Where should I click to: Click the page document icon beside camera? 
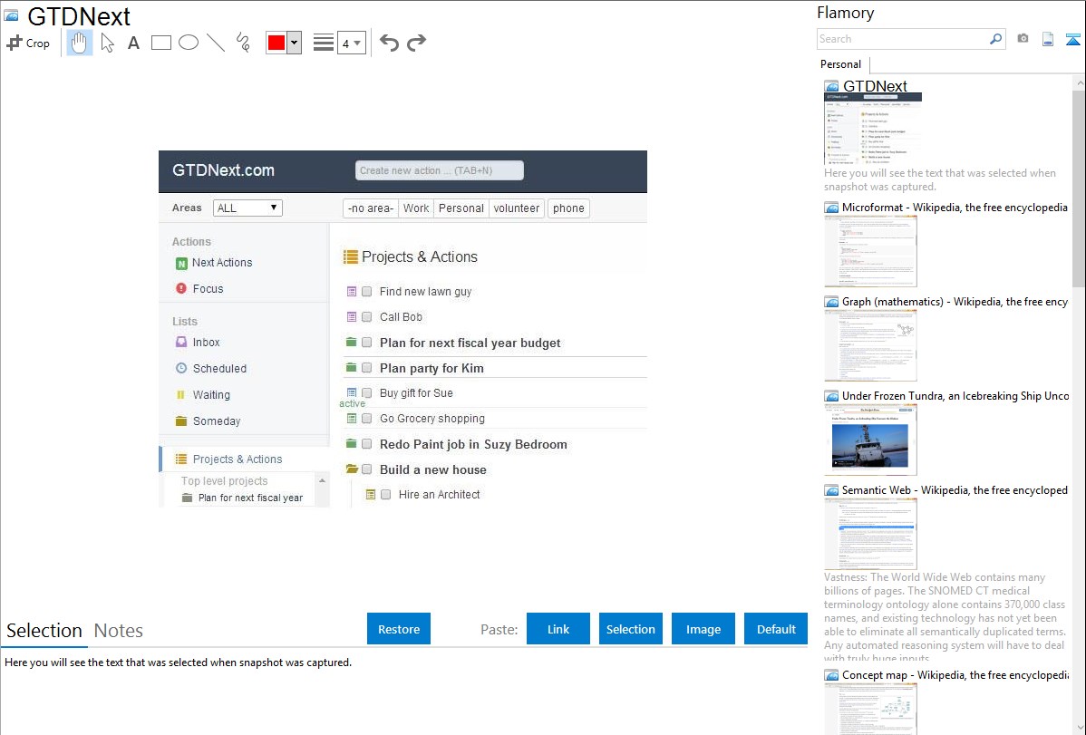[x=1048, y=39]
